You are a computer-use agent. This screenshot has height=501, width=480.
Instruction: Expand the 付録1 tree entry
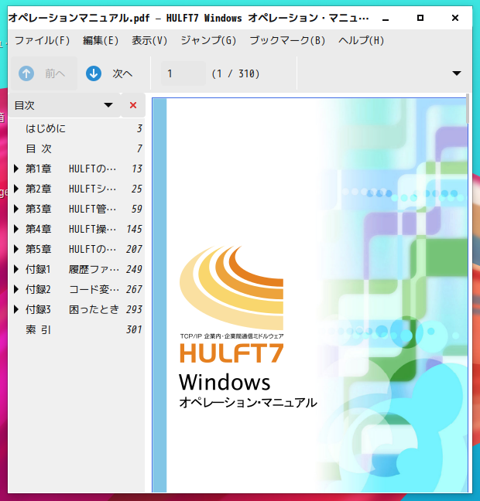click(x=15, y=269)
